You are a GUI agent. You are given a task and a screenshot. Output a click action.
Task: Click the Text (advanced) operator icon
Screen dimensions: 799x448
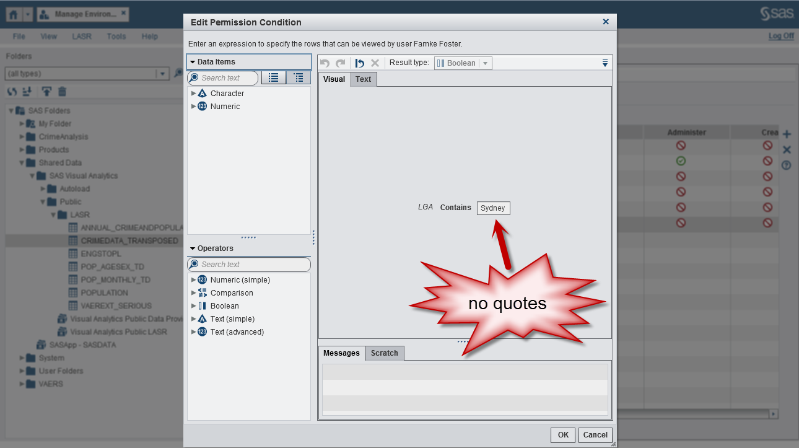click(x=202, y=332)
